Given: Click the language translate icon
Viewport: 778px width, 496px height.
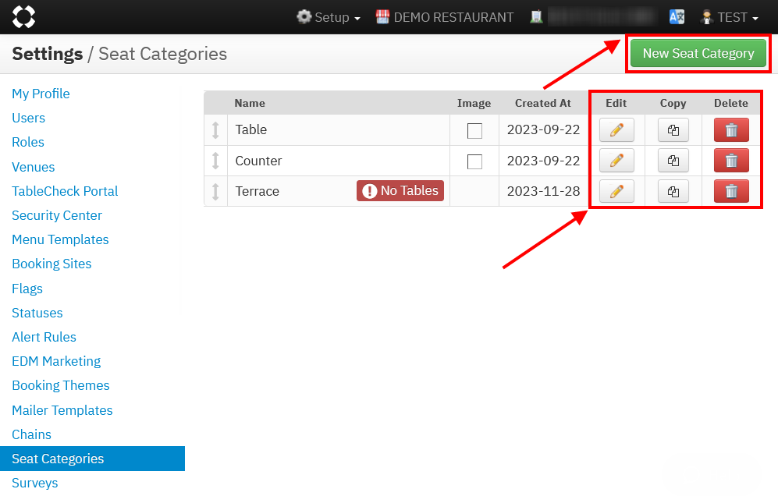Looking at the screenshot, I should coord(677,17).
